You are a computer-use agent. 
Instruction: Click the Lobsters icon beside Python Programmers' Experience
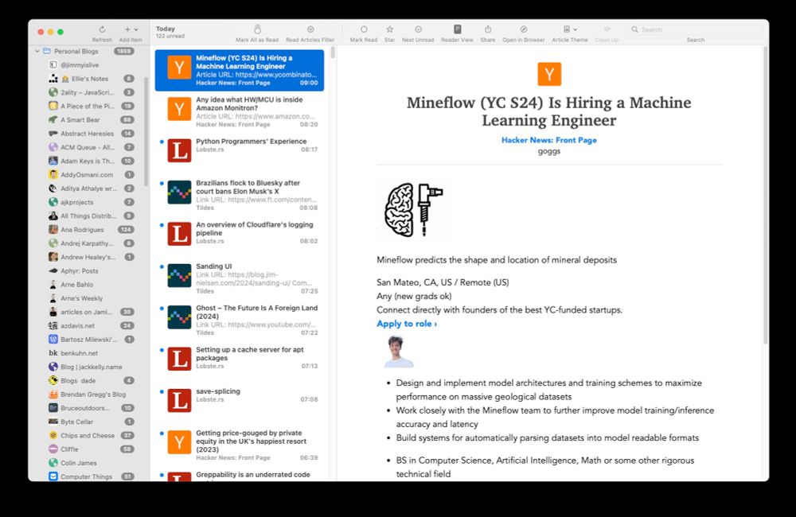click(x=179, y=150)
